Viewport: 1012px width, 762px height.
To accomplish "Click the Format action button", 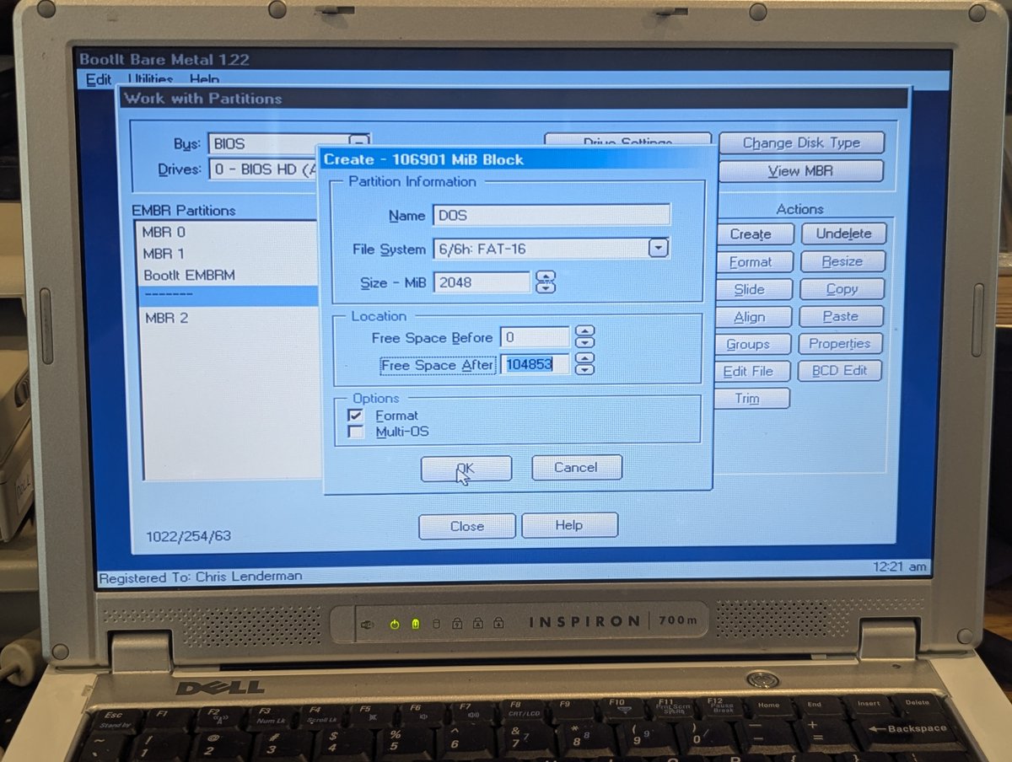I will click(753, 261).
